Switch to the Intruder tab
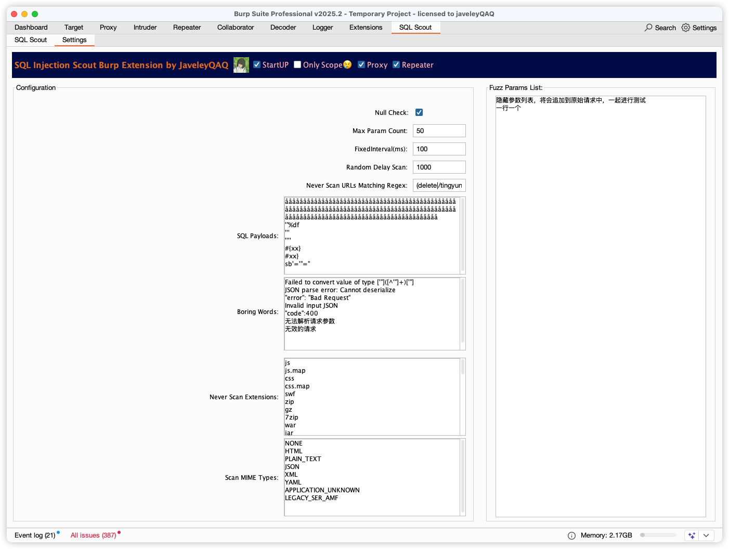729x549 pixels. tap(145, 28)
